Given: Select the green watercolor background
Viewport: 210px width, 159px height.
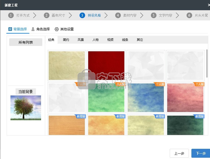Looking at the screenshot, I should 106,98.
